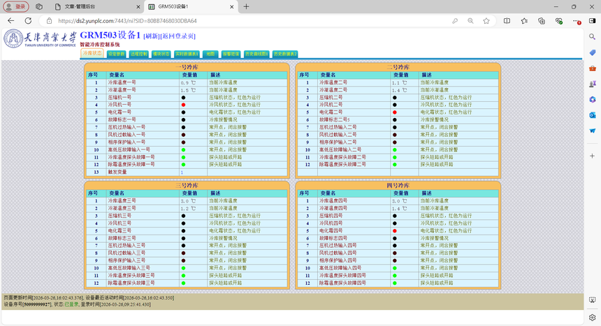Screen dimensions: 601x326
Task: Click the 二号冷库 panel title
Action: click(x=398, y=67)
